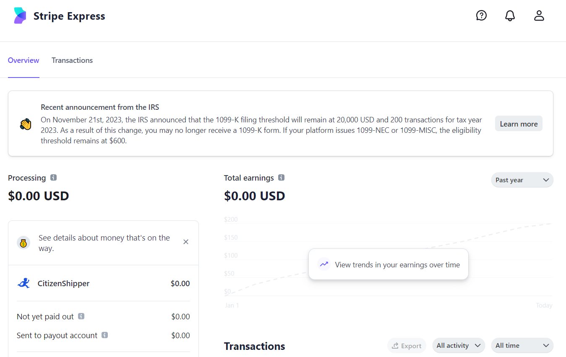This screenshot has width=566, height=357.
Task: Expand the All activity filter dropdown
Action: pos(459,346)
